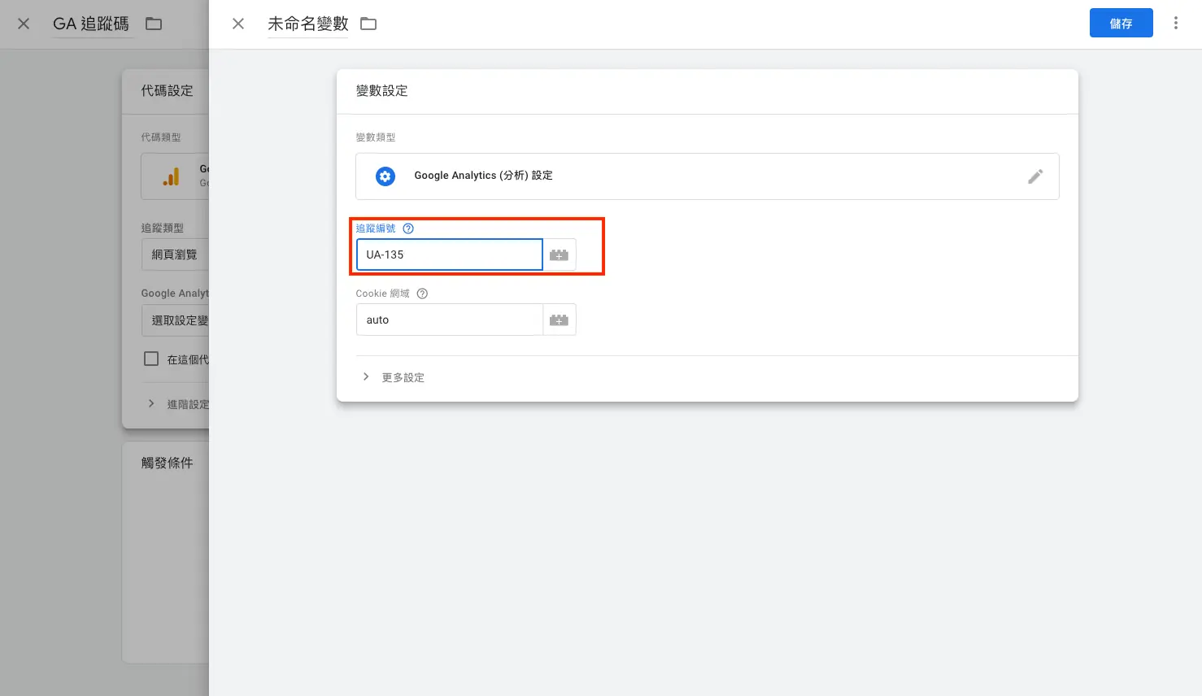Save the variable with 儲存

1121,24
